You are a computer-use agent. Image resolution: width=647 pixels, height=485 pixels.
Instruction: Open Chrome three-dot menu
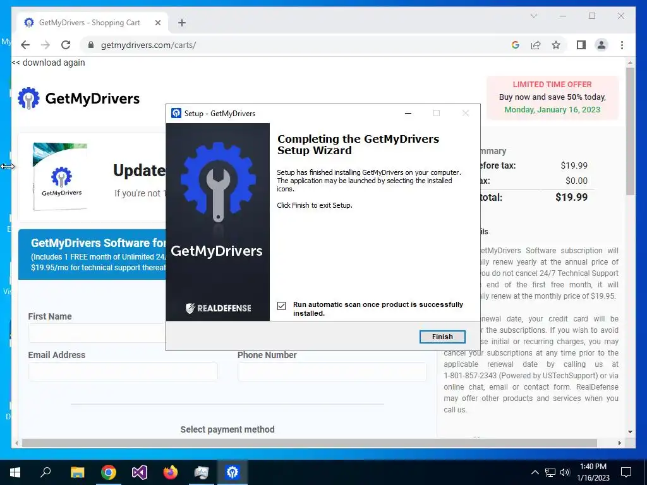[622, 45]
